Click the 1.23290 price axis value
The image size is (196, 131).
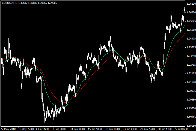[191, 56]
